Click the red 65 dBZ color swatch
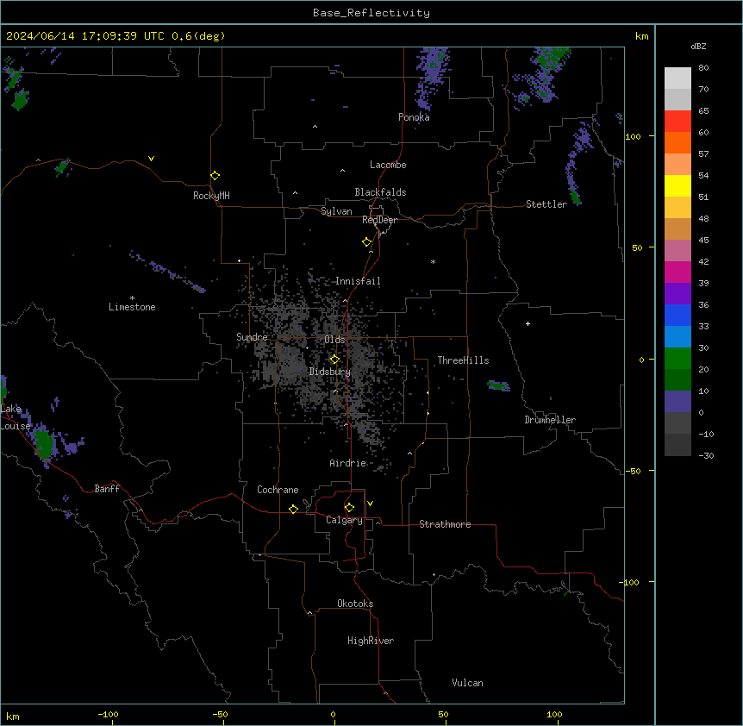 677,121
